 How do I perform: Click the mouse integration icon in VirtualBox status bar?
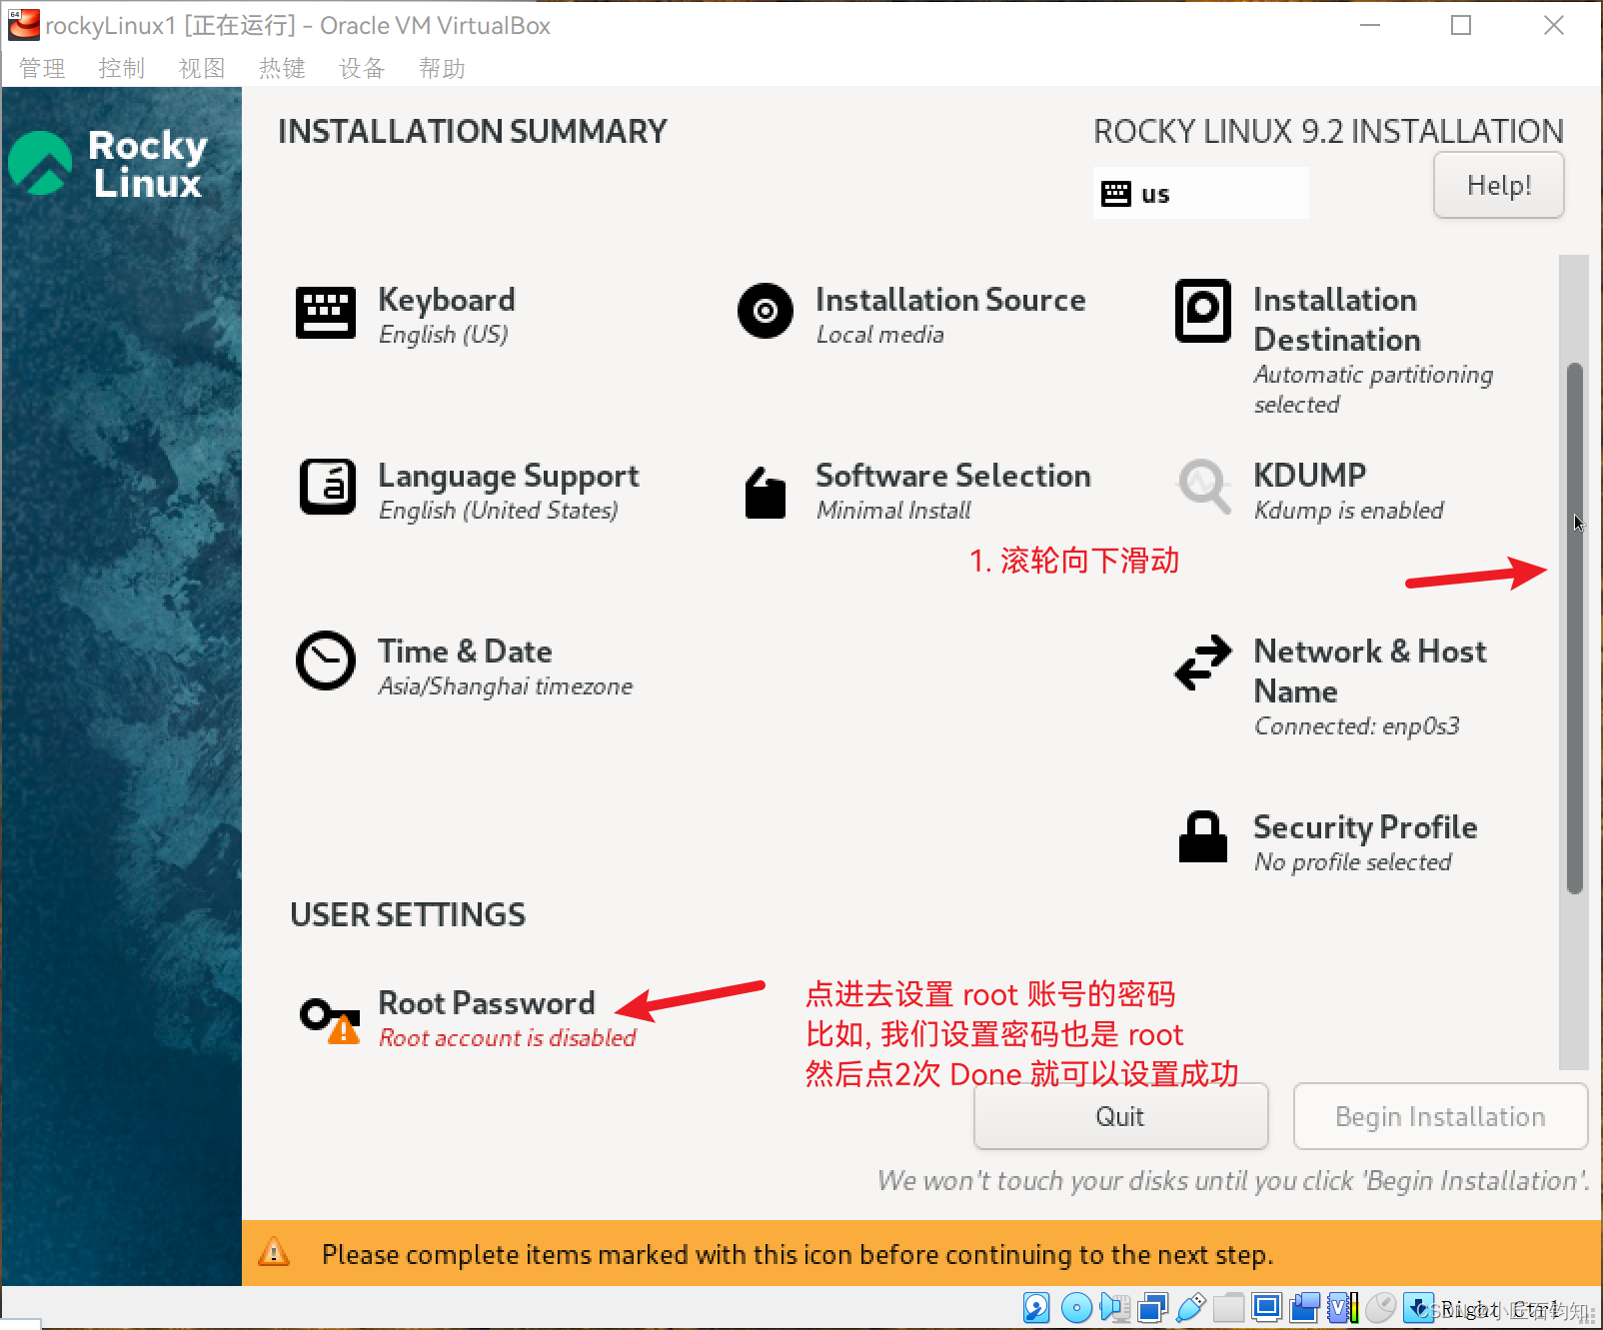click(1380, 1307)
